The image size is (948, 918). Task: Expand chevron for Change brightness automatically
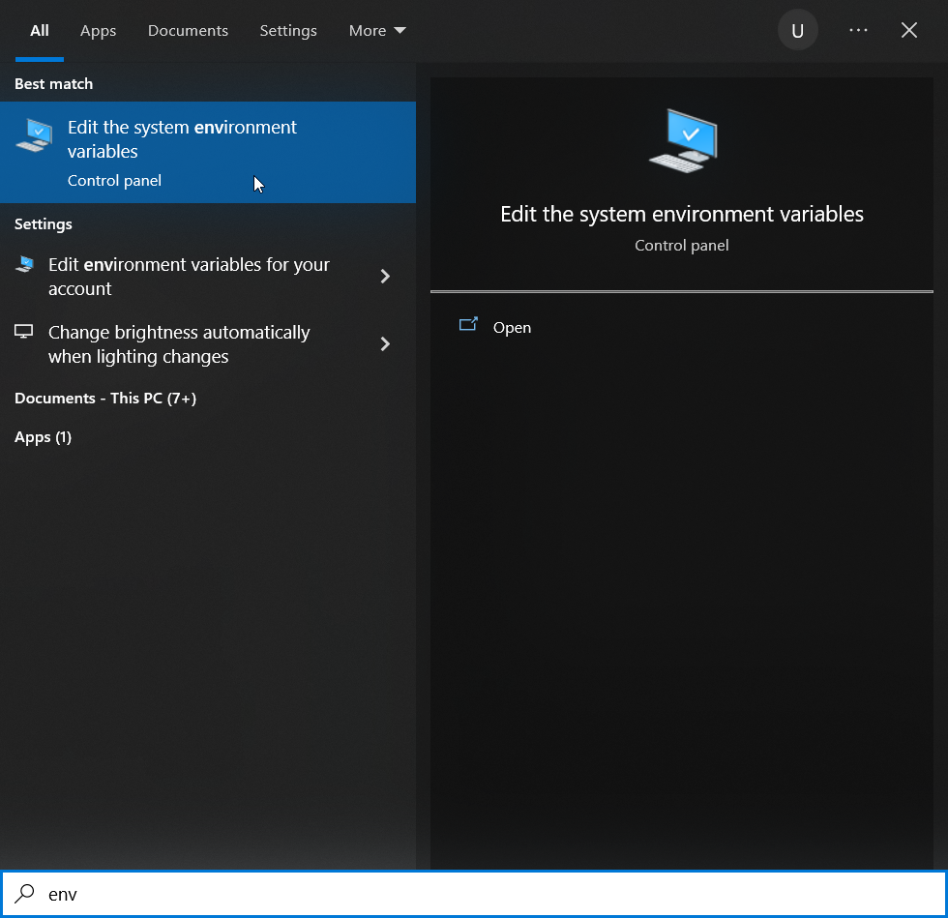385,343
